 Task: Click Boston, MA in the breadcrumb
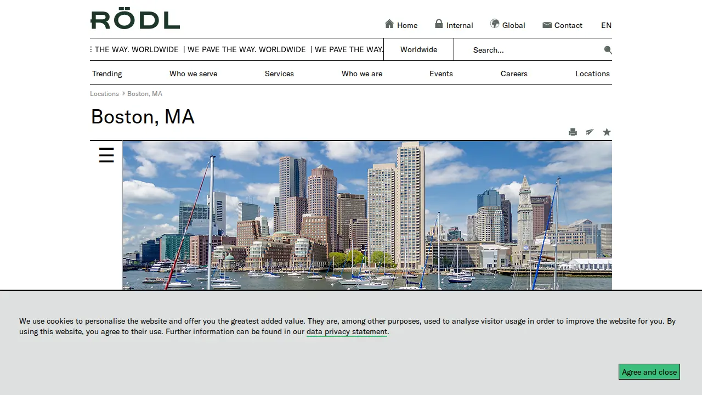(x=145, y=94)
